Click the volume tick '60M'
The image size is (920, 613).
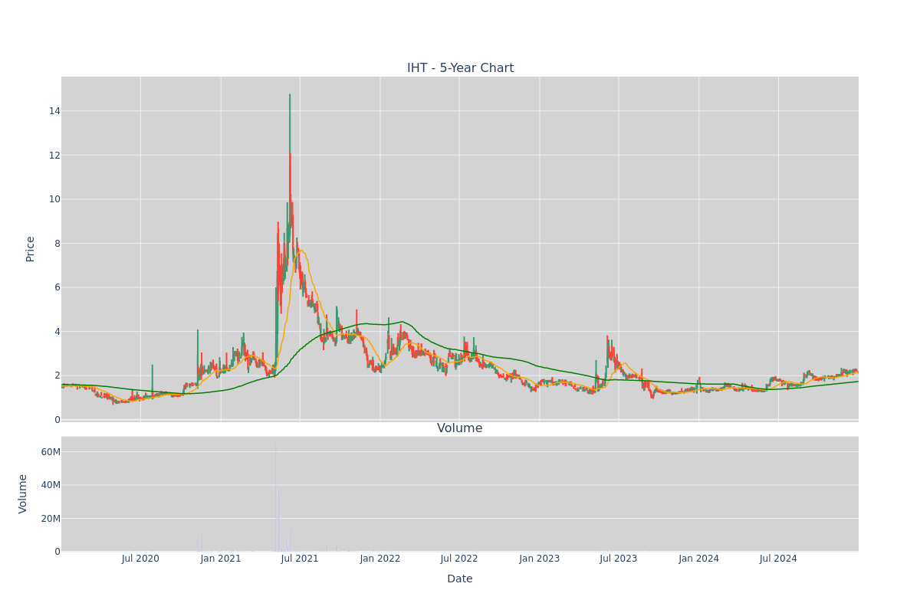click(51, 452)
